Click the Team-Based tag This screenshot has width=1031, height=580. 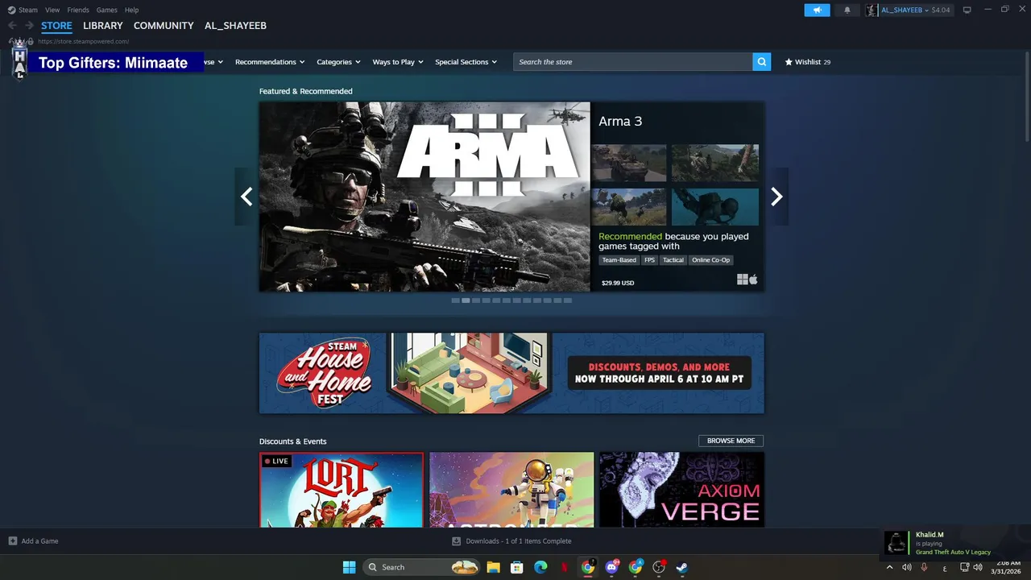coord(619,260)
